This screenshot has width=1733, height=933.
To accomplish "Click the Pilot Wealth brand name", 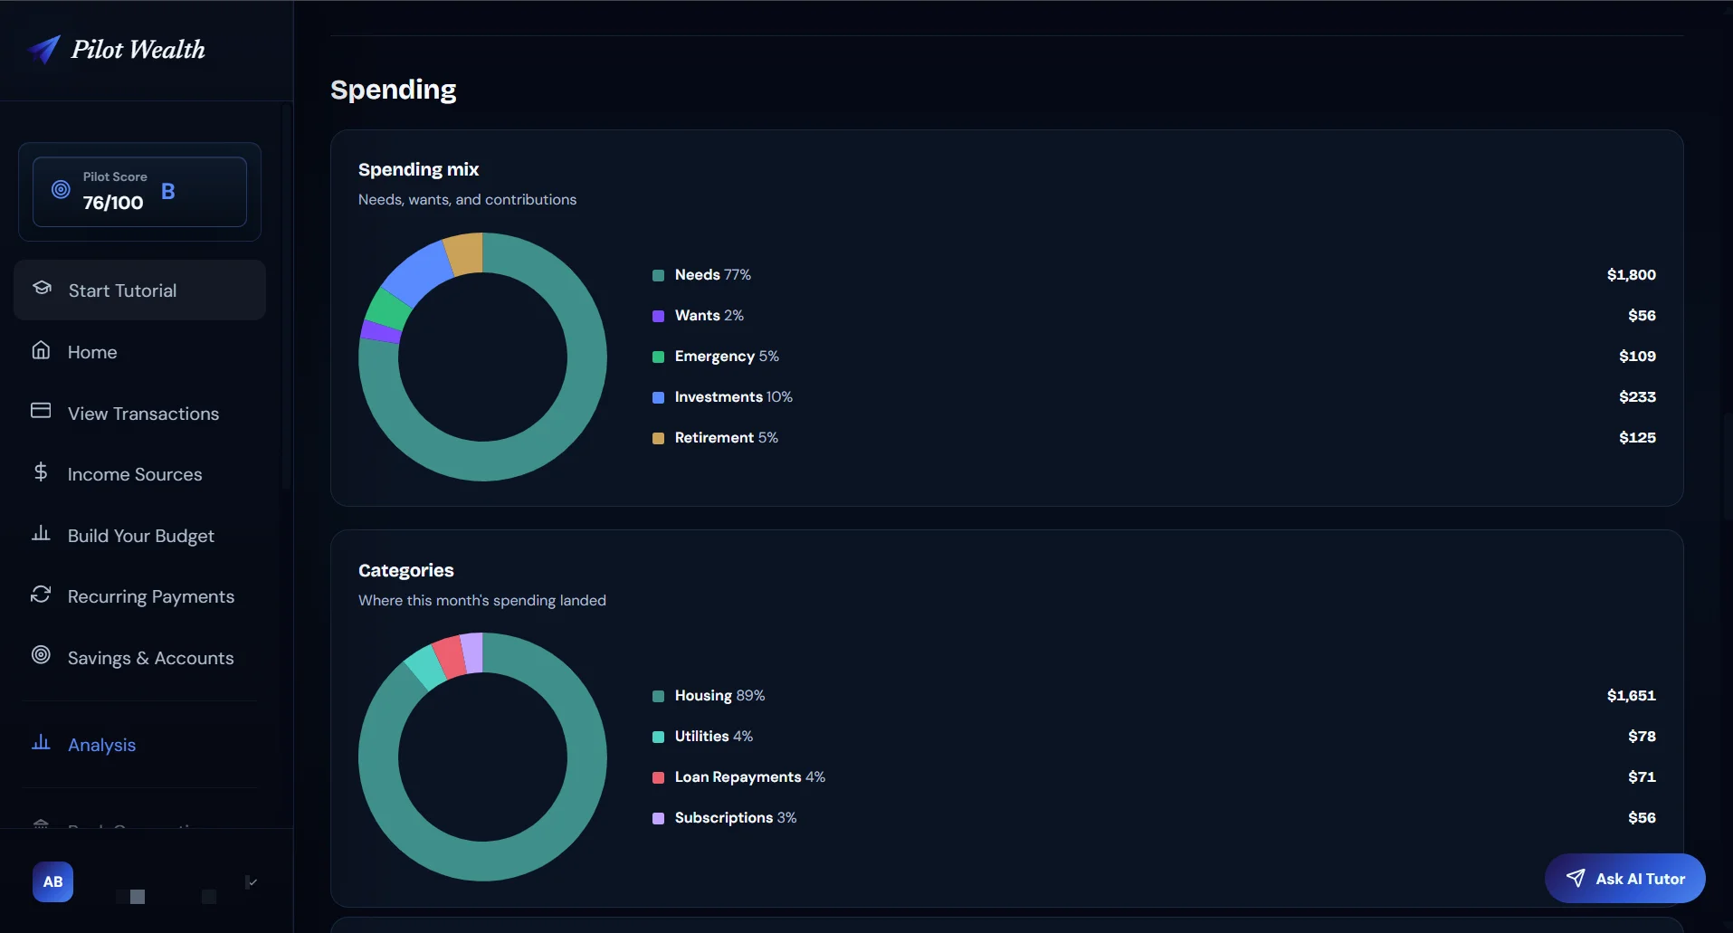I will coord(138,50).
